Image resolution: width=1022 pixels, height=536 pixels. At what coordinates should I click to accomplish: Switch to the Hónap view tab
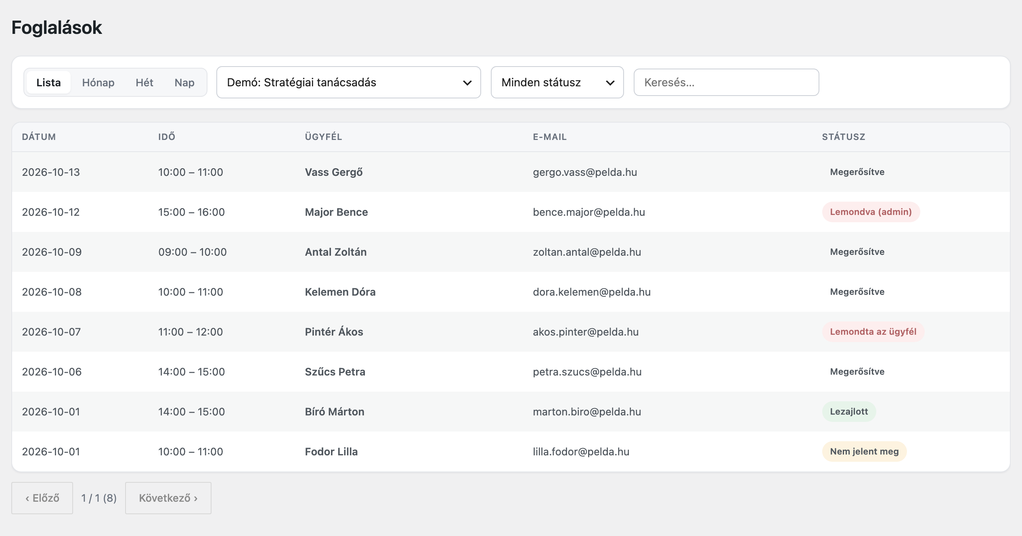(x=98, y=82)
